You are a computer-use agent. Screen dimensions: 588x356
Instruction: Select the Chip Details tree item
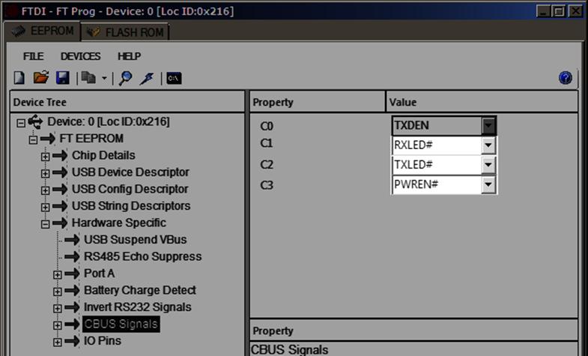click(x=103, y=155)
